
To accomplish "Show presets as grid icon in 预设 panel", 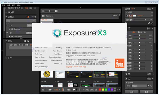I will tap(25, 41).
